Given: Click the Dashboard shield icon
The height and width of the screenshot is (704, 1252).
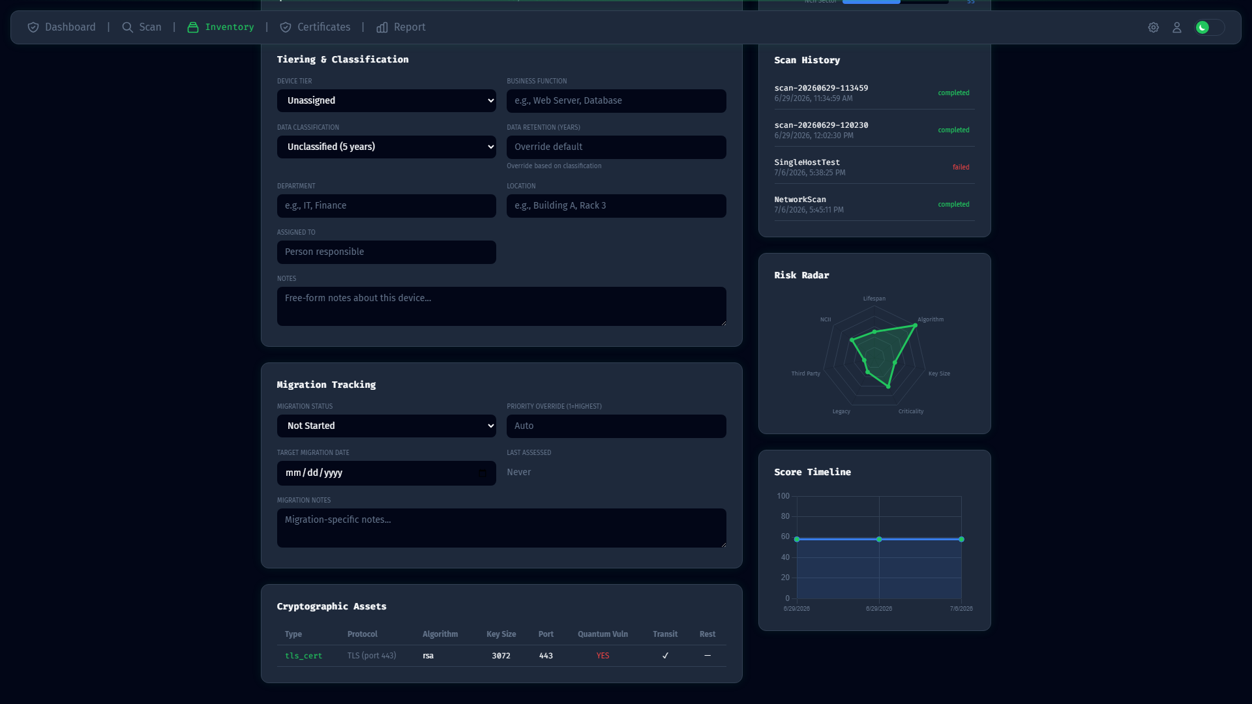Looking at the screenshot, I should tap(33, 27).
